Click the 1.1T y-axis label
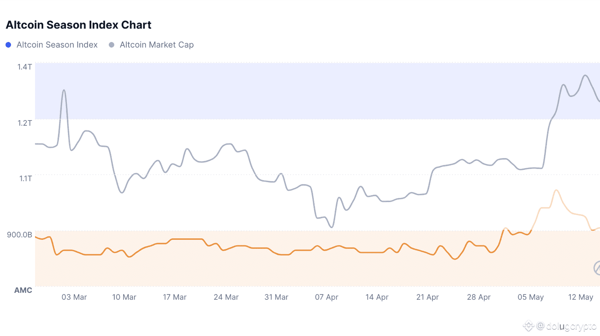This screenshot has height=336, width=600. pyautogui.click(x=25, y=178)
